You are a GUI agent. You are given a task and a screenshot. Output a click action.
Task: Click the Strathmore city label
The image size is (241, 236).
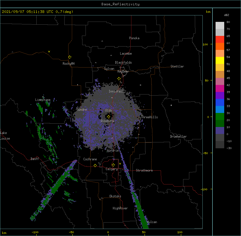pos(144,170)
